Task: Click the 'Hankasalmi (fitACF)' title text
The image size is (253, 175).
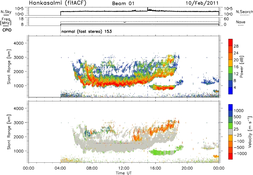Action: click(x=58, y=3)
